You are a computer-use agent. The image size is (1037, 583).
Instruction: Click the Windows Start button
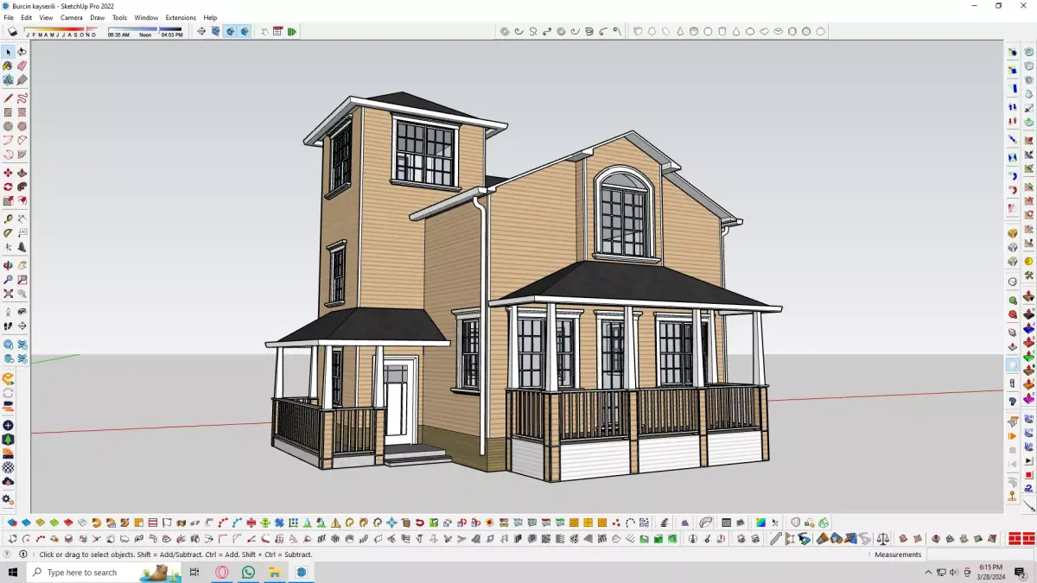pyautogui.click(x=14, y=572)
